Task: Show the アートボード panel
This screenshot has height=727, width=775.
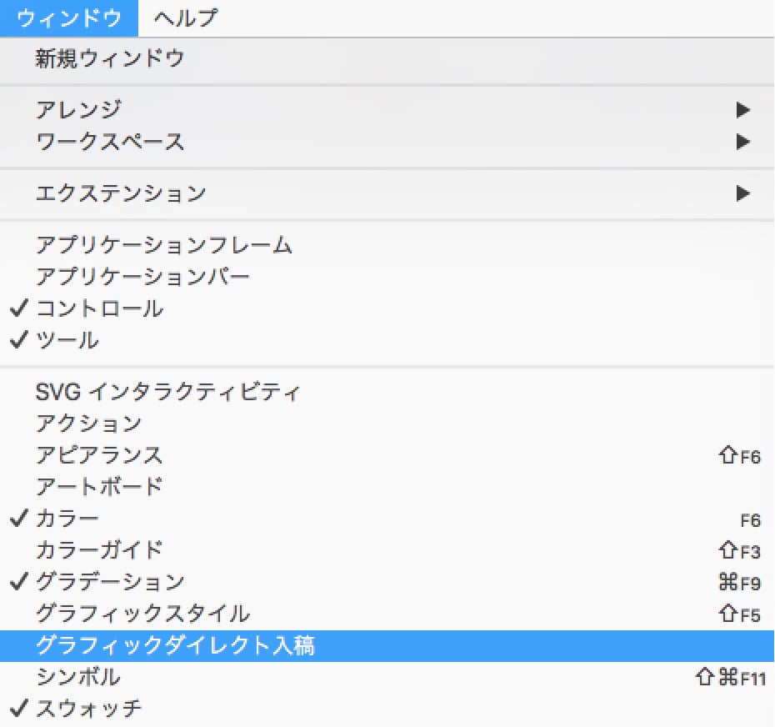Action: [x=99, y=486]
